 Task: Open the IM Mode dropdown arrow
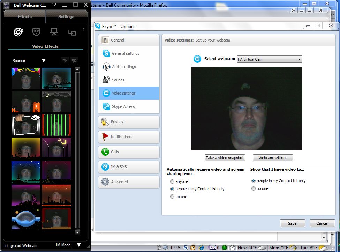(x=79, y=245)
